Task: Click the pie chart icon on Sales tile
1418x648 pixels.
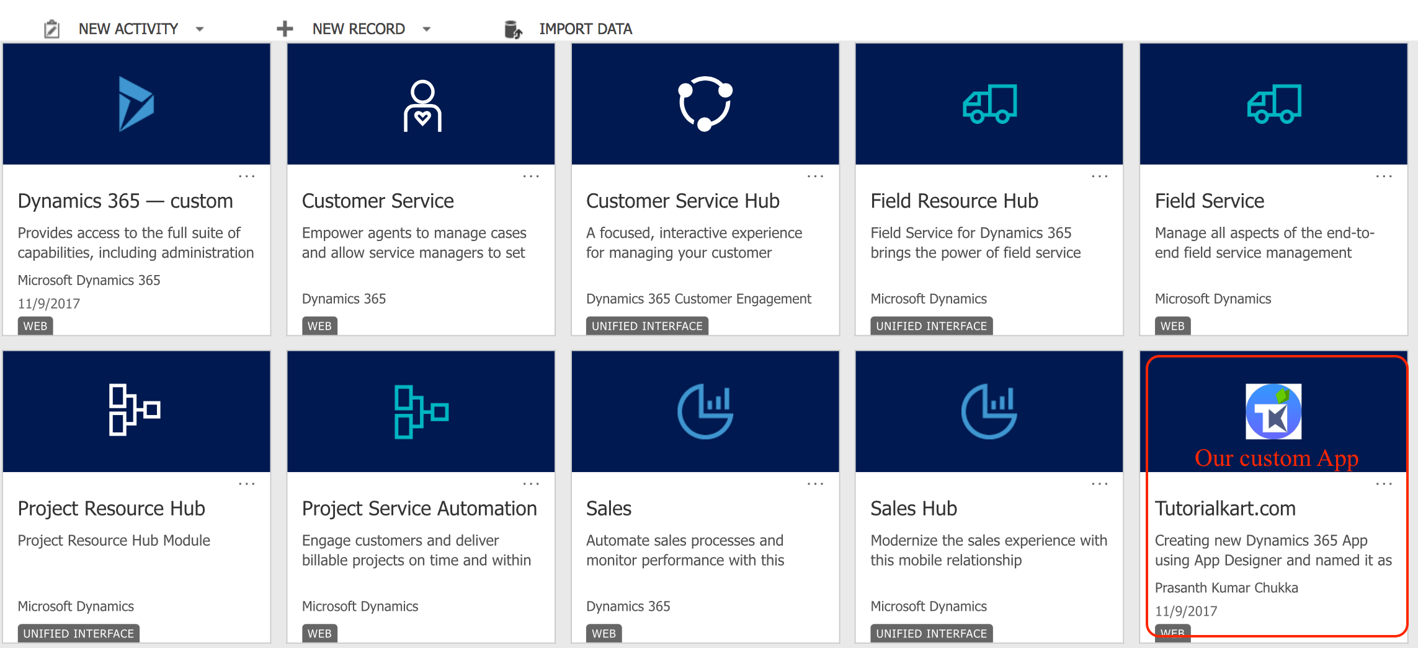Action: point(705,410)
